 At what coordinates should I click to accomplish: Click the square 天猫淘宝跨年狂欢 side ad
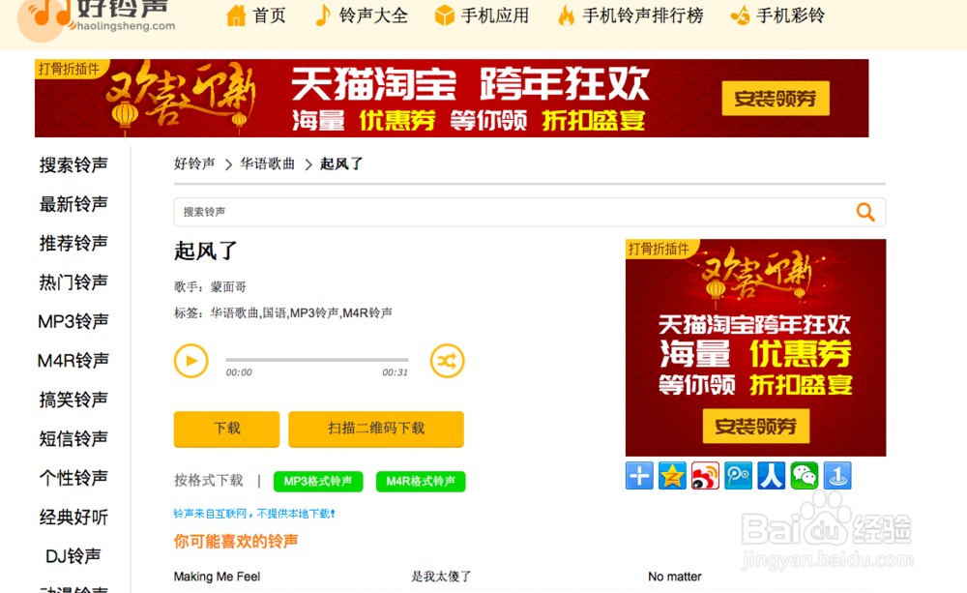click(x=755, y=347)
